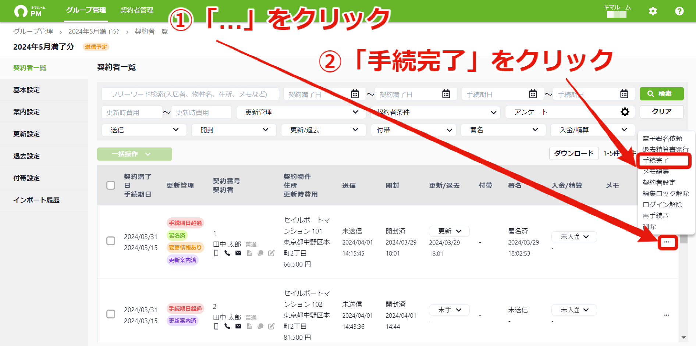The height and width of the screenshot is (346, 696).
Task: Click phone icon for contract 1 tenant
Action: click(227, 253)
